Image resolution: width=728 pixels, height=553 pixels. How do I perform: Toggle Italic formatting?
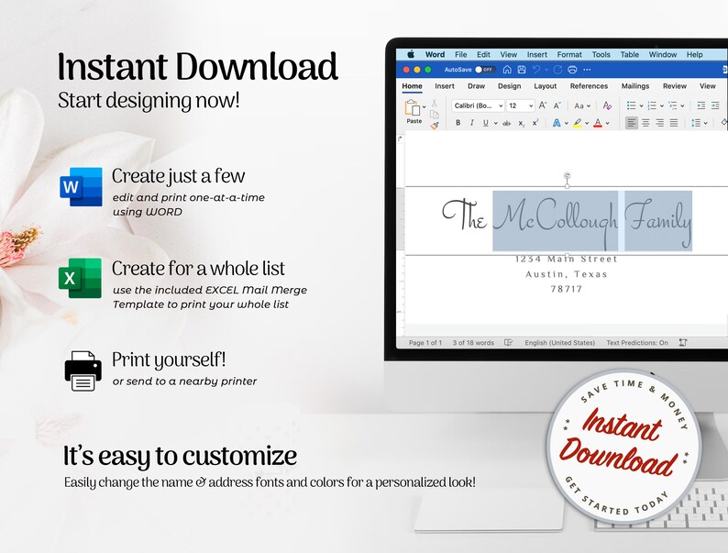coord(471,123)
